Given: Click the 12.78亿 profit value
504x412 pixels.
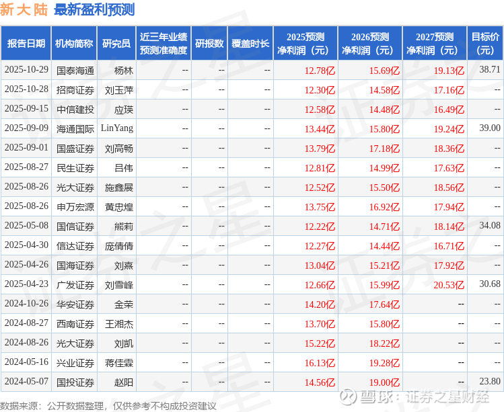Looking at the screenshot, I should pos(320,71).
